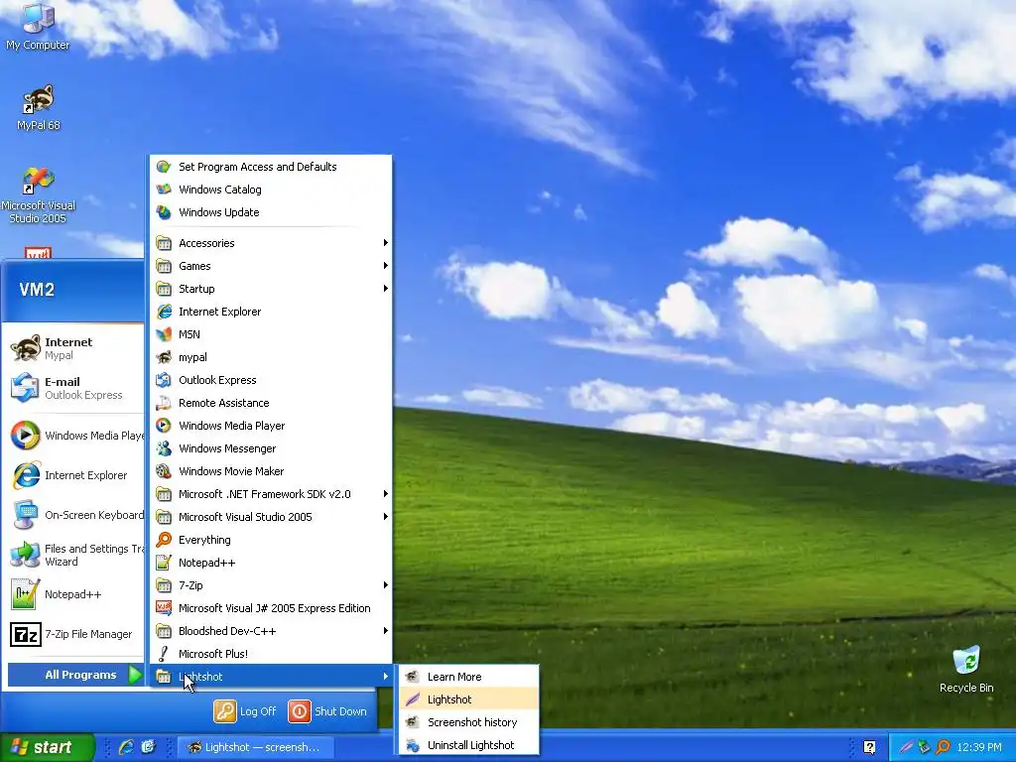Open Microsoft Visual J# 2005 Express Edition
Viewport: 1016px width, 762px height.
coord(271,608)
